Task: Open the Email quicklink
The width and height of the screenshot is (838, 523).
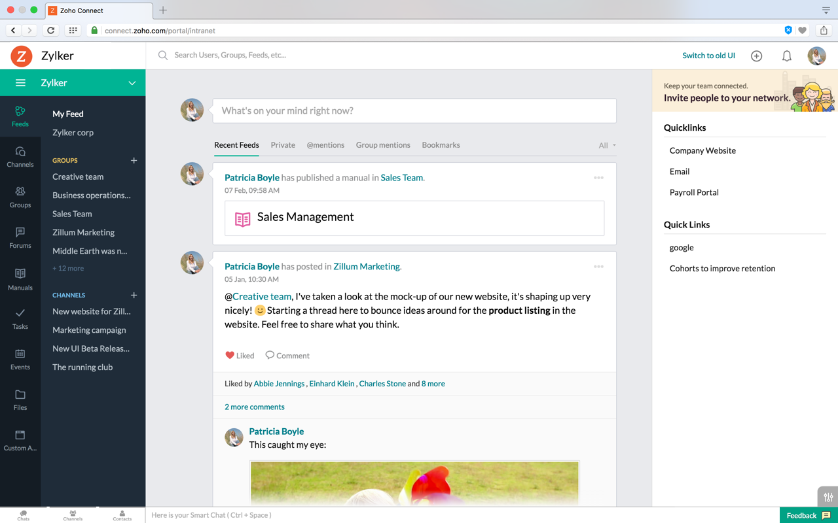Action: click(x=680, y=171)
